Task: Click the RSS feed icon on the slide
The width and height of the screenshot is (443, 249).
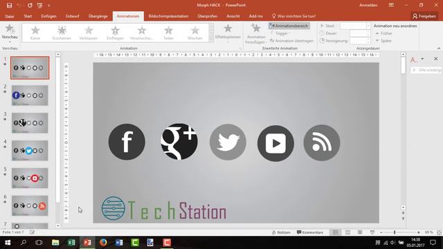Action: (322, 143)
